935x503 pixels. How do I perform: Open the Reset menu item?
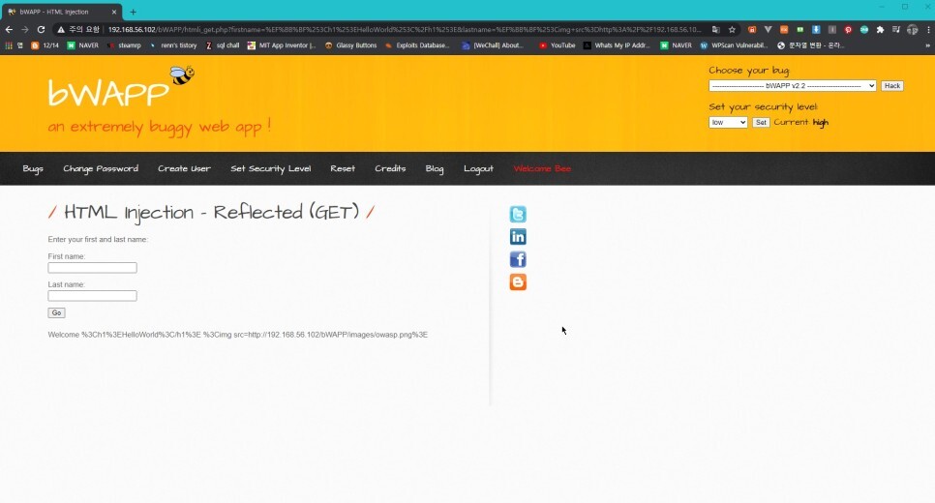coord(343,168)
